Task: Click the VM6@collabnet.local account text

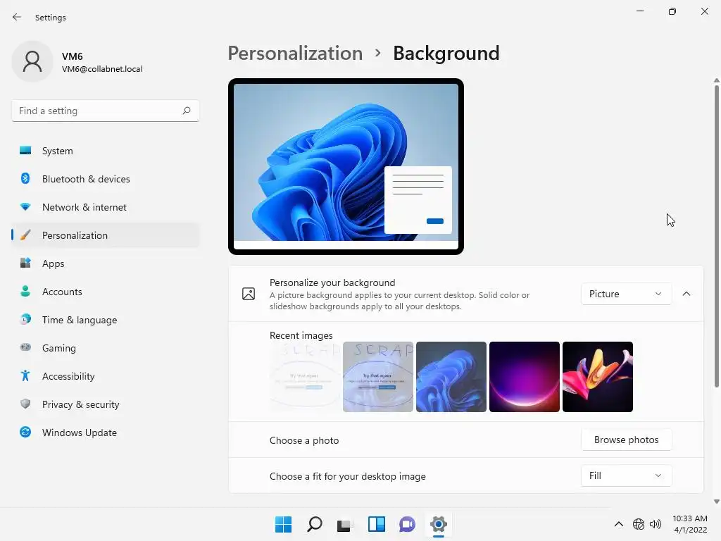Action: tap(102, 69)
